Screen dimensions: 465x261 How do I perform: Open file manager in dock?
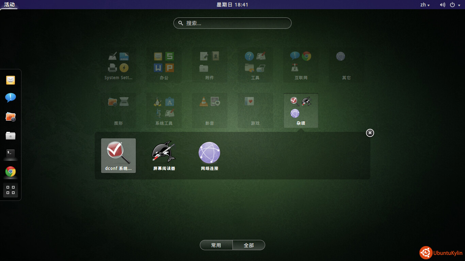[x=11, y=136]
